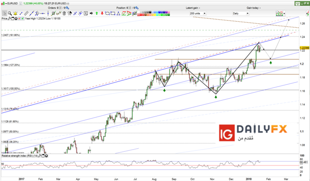Open the alert bell tool
Screen dimensions: 310x181
tap(16, 13)
